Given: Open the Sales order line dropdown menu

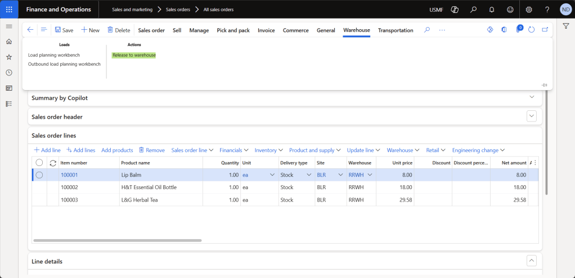Looking at the screenshot, I should point(192,150).
